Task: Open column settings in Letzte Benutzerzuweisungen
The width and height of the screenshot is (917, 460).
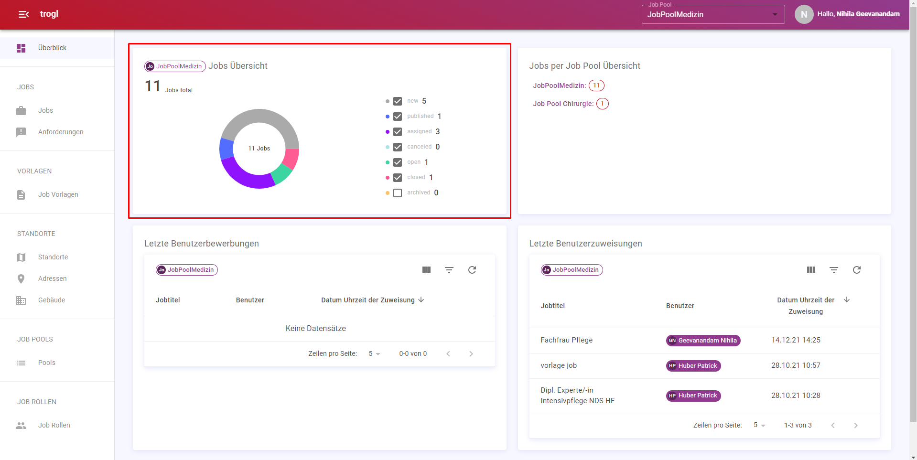Action: click(811, 270)
